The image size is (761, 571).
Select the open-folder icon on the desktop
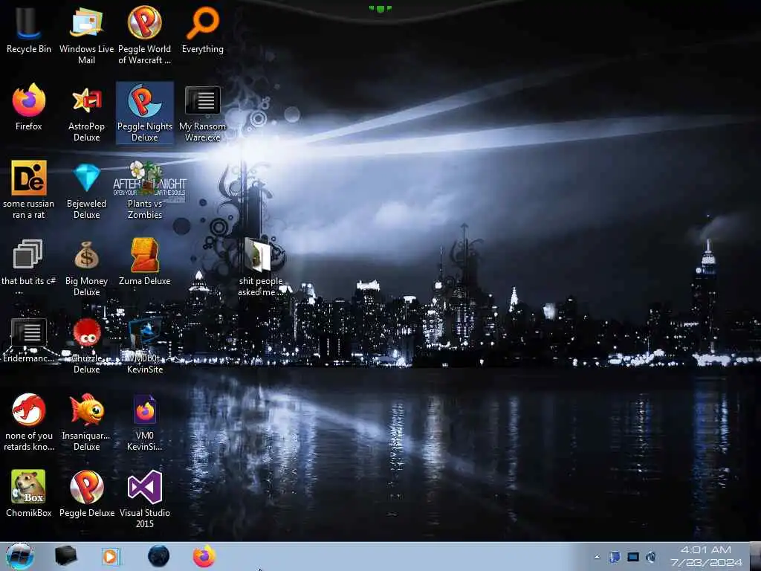click(x=261, y=268)
